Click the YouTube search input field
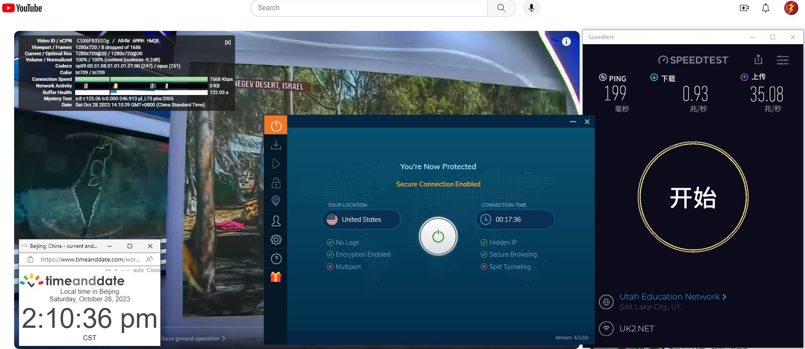 coord(369,8)
